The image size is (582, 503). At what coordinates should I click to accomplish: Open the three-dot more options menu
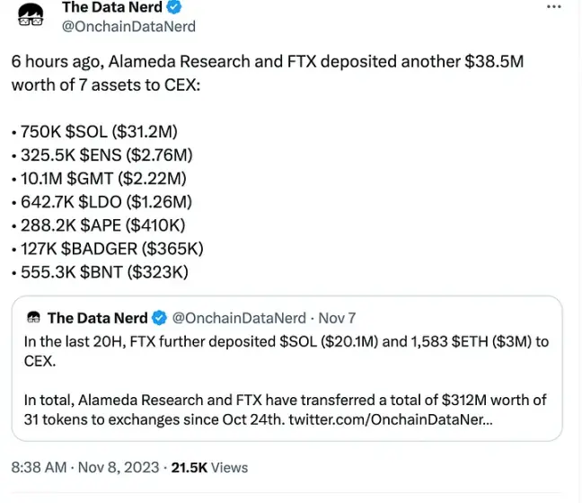[556, 7]
